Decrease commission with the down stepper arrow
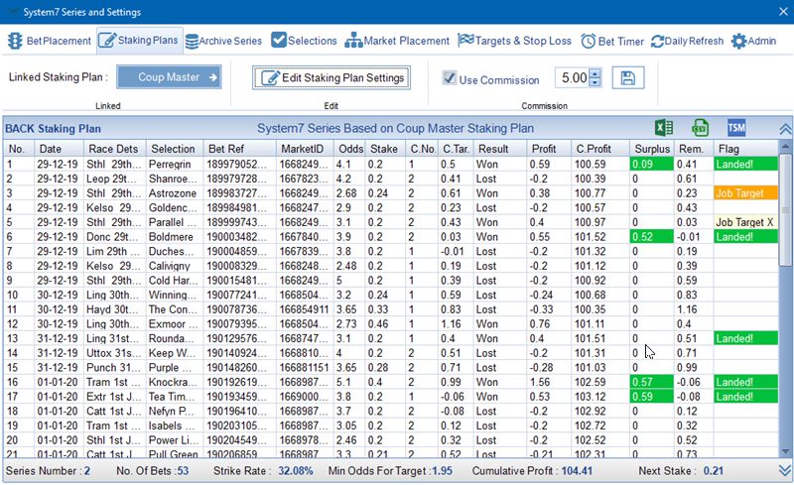The width and height of the screenshot is (794, 485). point(595,82)
